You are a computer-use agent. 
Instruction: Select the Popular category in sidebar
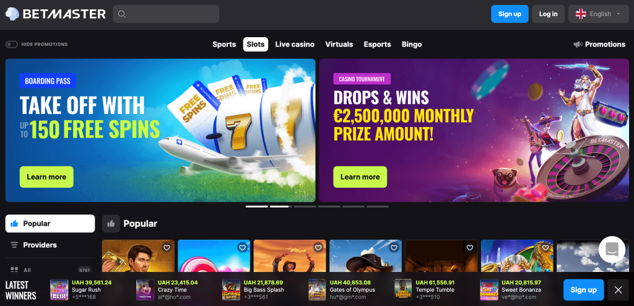pyautogui.click(x=50, y=224)
